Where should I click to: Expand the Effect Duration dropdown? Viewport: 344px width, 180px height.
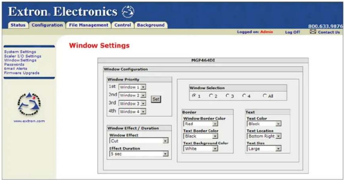(139, 154)
